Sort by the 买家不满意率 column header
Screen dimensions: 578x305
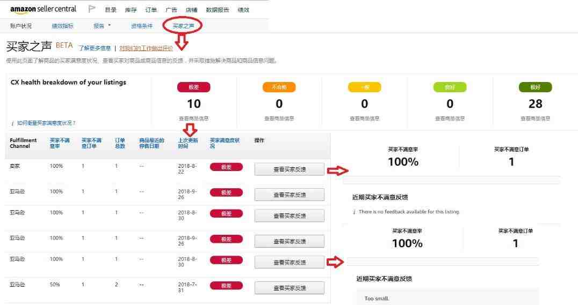pos(60,143)
